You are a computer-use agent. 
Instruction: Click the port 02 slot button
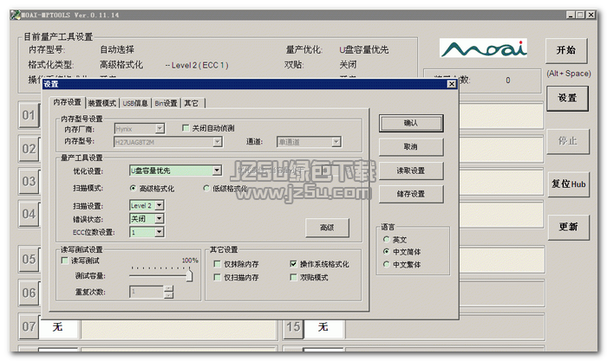(x=29, y=149)
